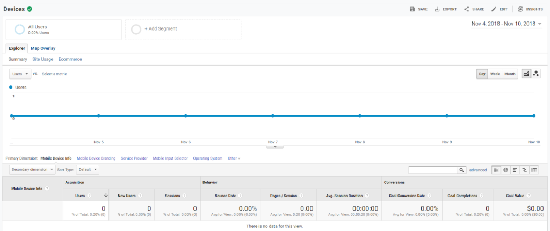Image resolution: width=550 pixels, height=231 pixels.
Task: Select Mobile Device Branding dimension
Action: click(x=96, y=158)
